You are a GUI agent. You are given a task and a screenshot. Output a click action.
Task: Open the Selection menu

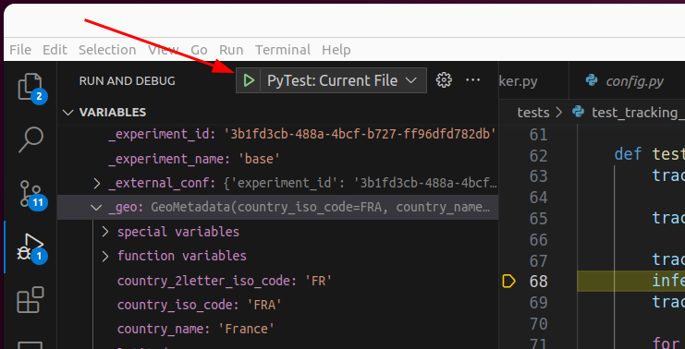tap(107, 50)
